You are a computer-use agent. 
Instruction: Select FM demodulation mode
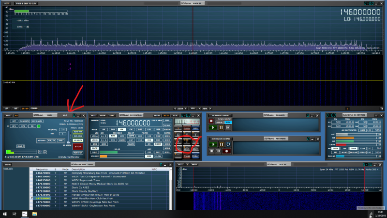(121, 129)
